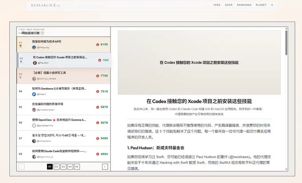Click the avatar of the rank 05 author
This screenshot has width=302, height=183.
coord(34,110)
